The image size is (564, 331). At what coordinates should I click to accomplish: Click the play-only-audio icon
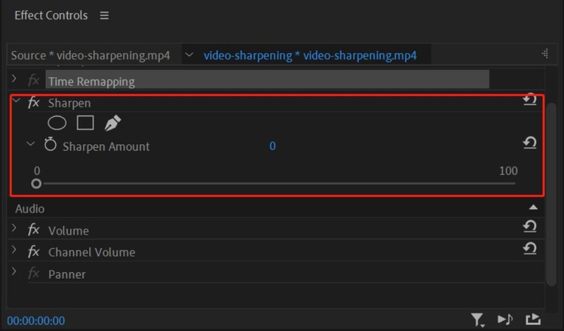click(505, 319)
